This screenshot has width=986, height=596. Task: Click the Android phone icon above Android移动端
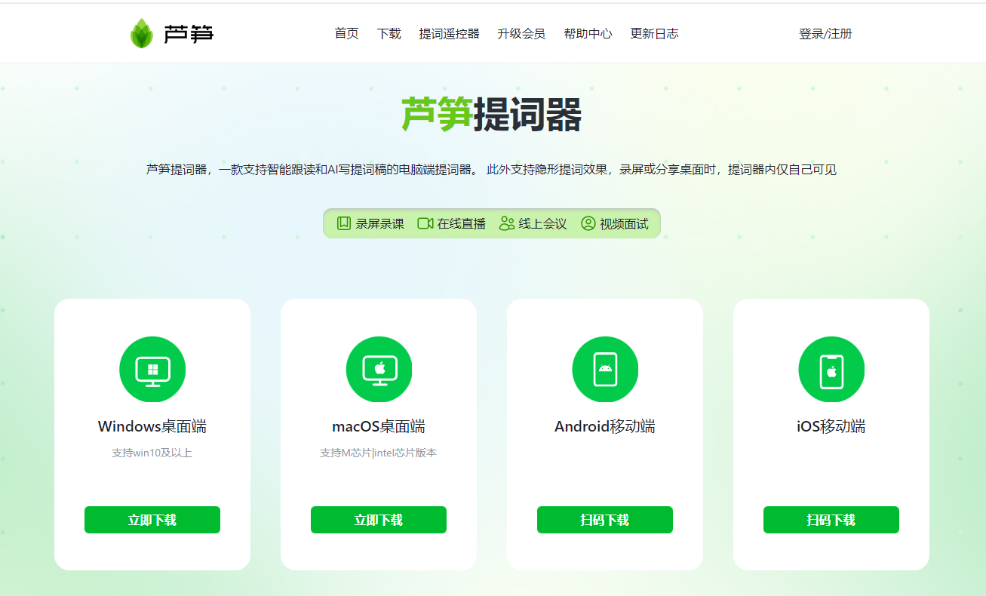pyautogui.click(x=604, y=369)
